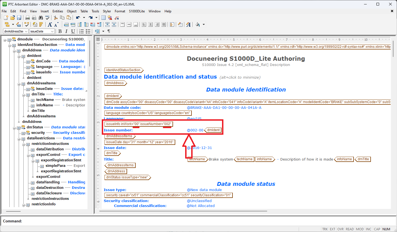Click the Save file toolbar icon

19,18
